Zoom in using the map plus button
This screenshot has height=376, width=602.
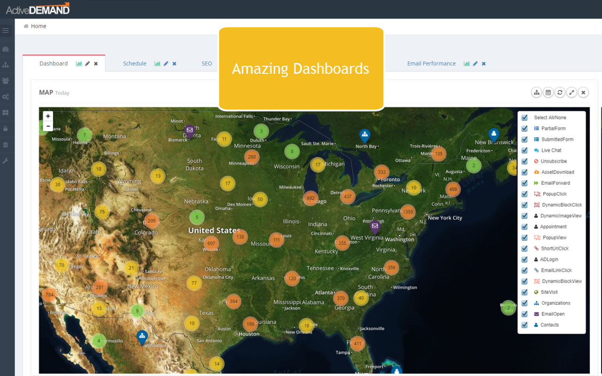click(x=48, y=116)
